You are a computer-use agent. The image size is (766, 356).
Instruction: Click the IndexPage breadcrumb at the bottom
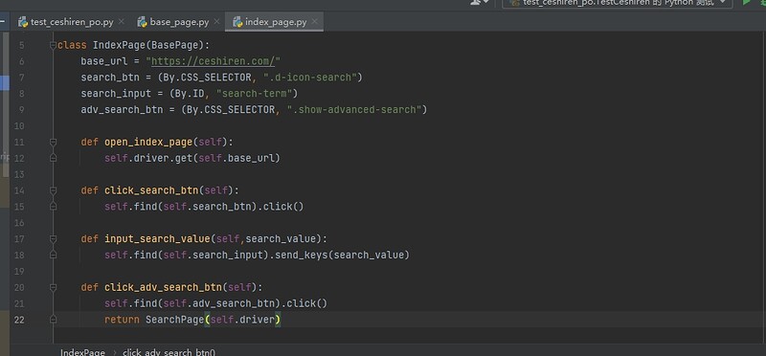(82, 352)
